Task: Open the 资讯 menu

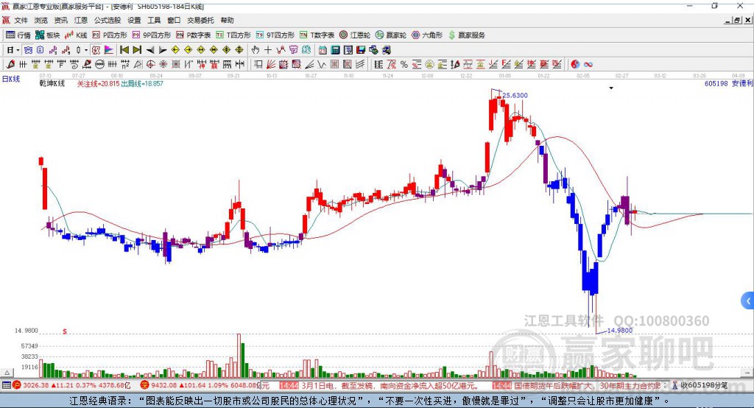Action: coord(60,20)
